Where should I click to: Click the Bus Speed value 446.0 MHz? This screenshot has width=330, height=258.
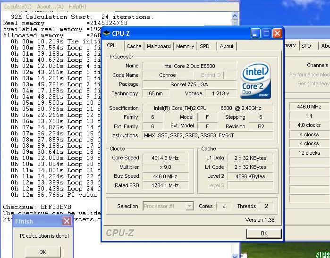pyautogui.click(x=165, y=176)
